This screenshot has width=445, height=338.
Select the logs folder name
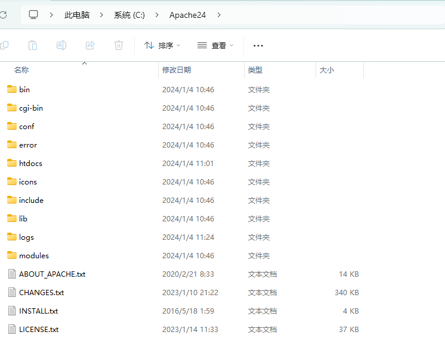click(26, 237)
